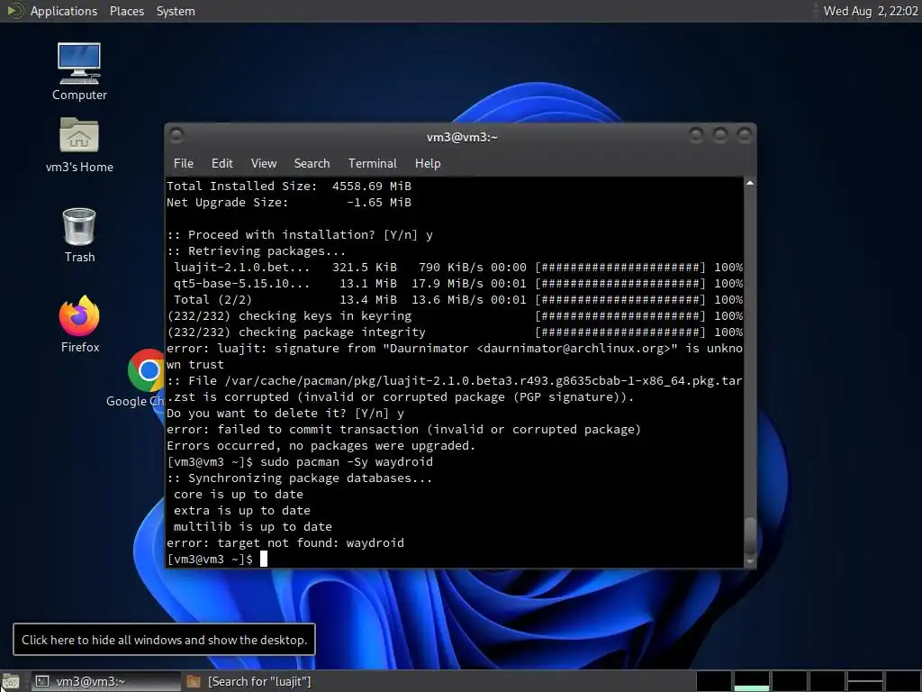Open the terminal Edit menu
Image resolution: width=922 pixels, height=692 pixels.
click(221, 163)
